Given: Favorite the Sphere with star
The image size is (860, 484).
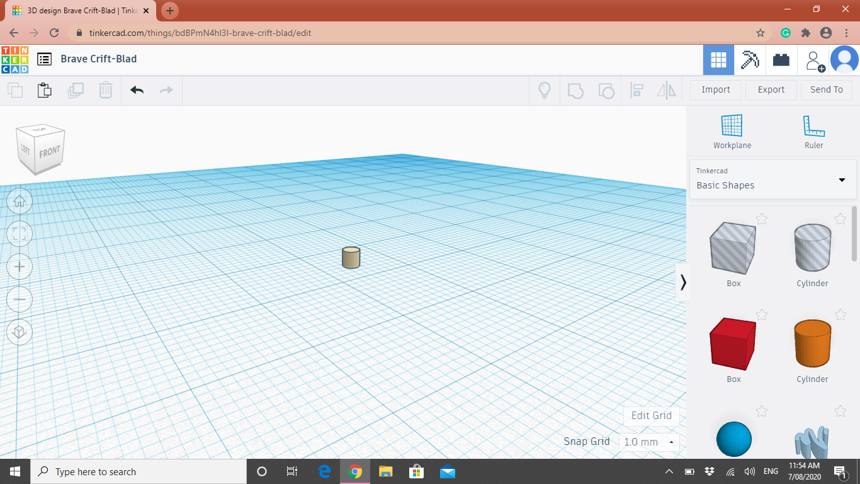Looking at the screenshot, I should coord(762,411).
